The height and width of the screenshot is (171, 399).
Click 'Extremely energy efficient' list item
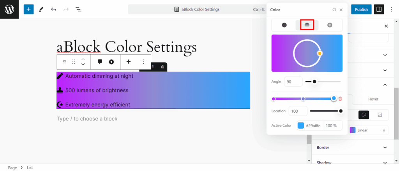[98, 105]
